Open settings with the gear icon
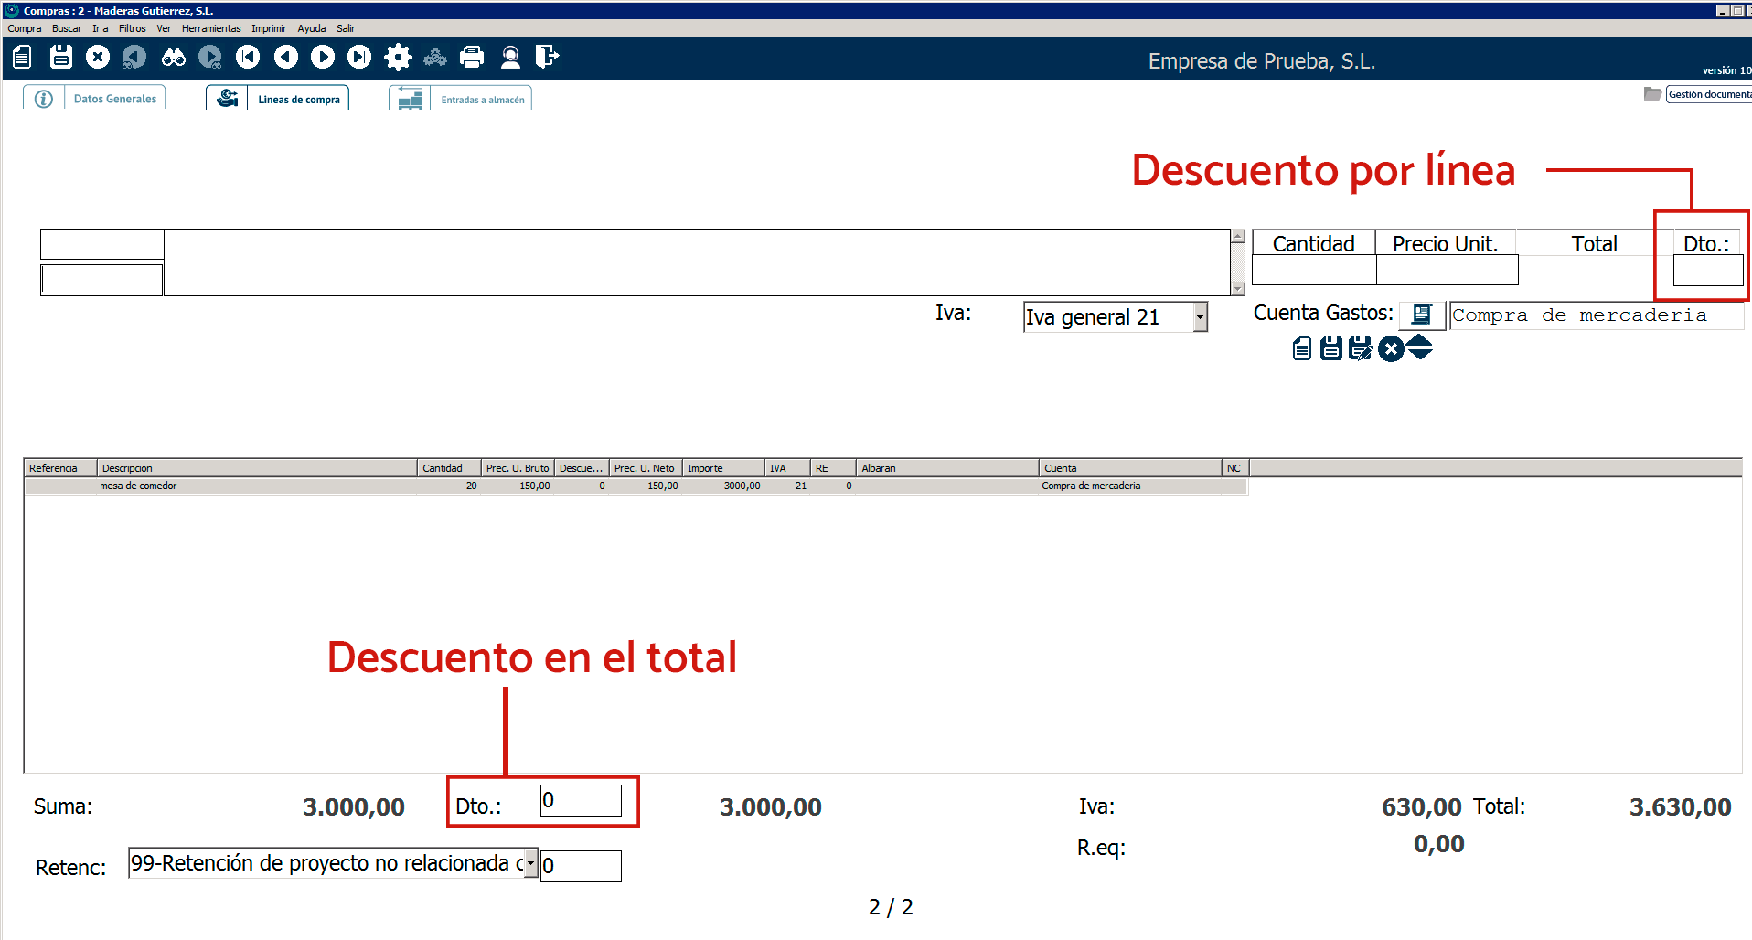Viewport: 1752px width, 940px height. 398,58
